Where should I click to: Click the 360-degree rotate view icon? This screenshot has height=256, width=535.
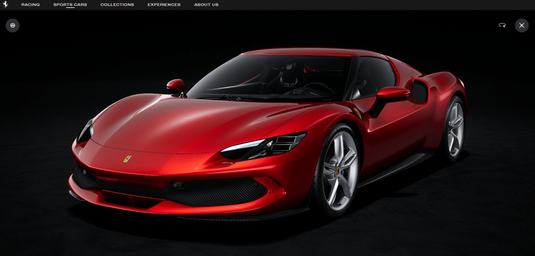[x=502, y=25]
